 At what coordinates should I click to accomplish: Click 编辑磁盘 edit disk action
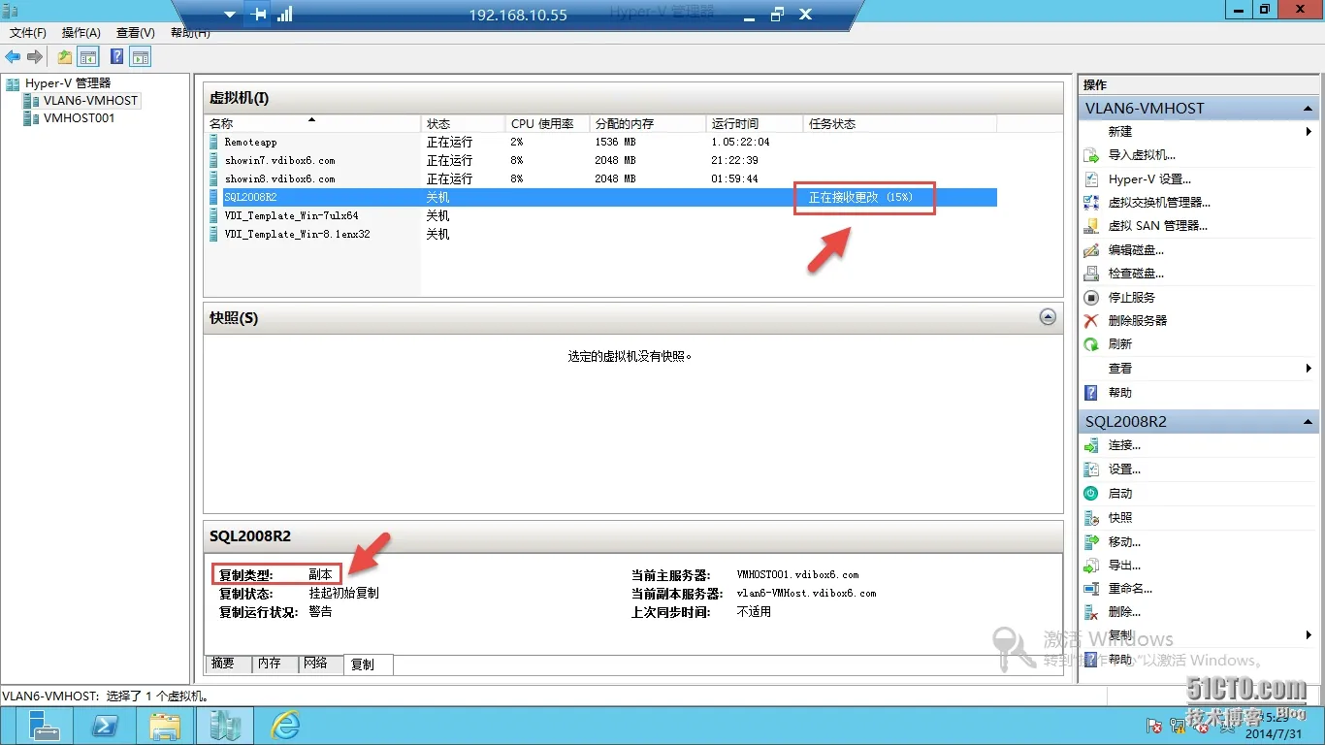point(1136,250)
